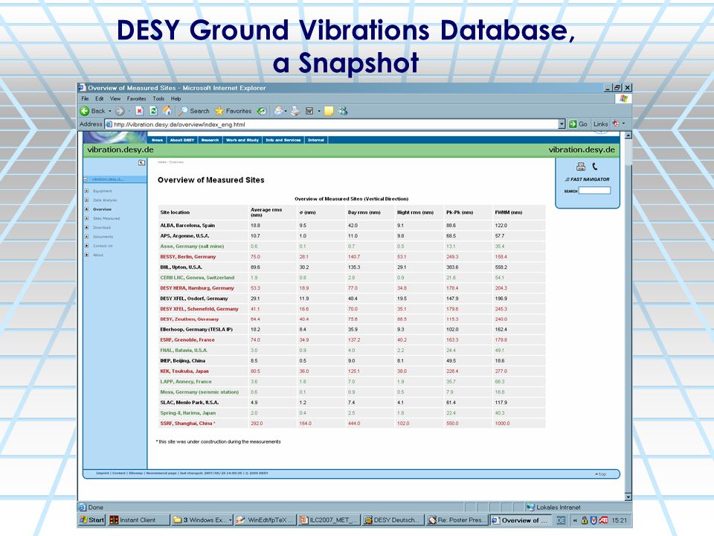The image size is (714, 536).
Task: Open the Mail toolbar icon
Action: point(277,111)
